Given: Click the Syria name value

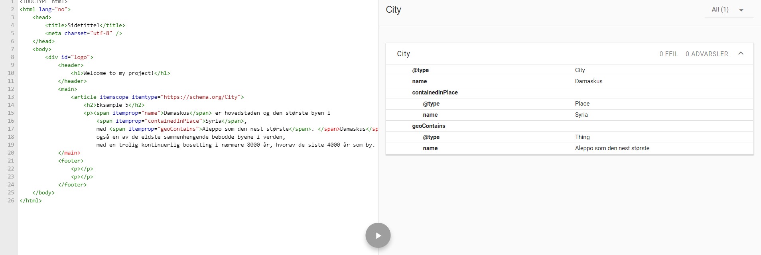Looking at the screenshot, I should [581, 115].
